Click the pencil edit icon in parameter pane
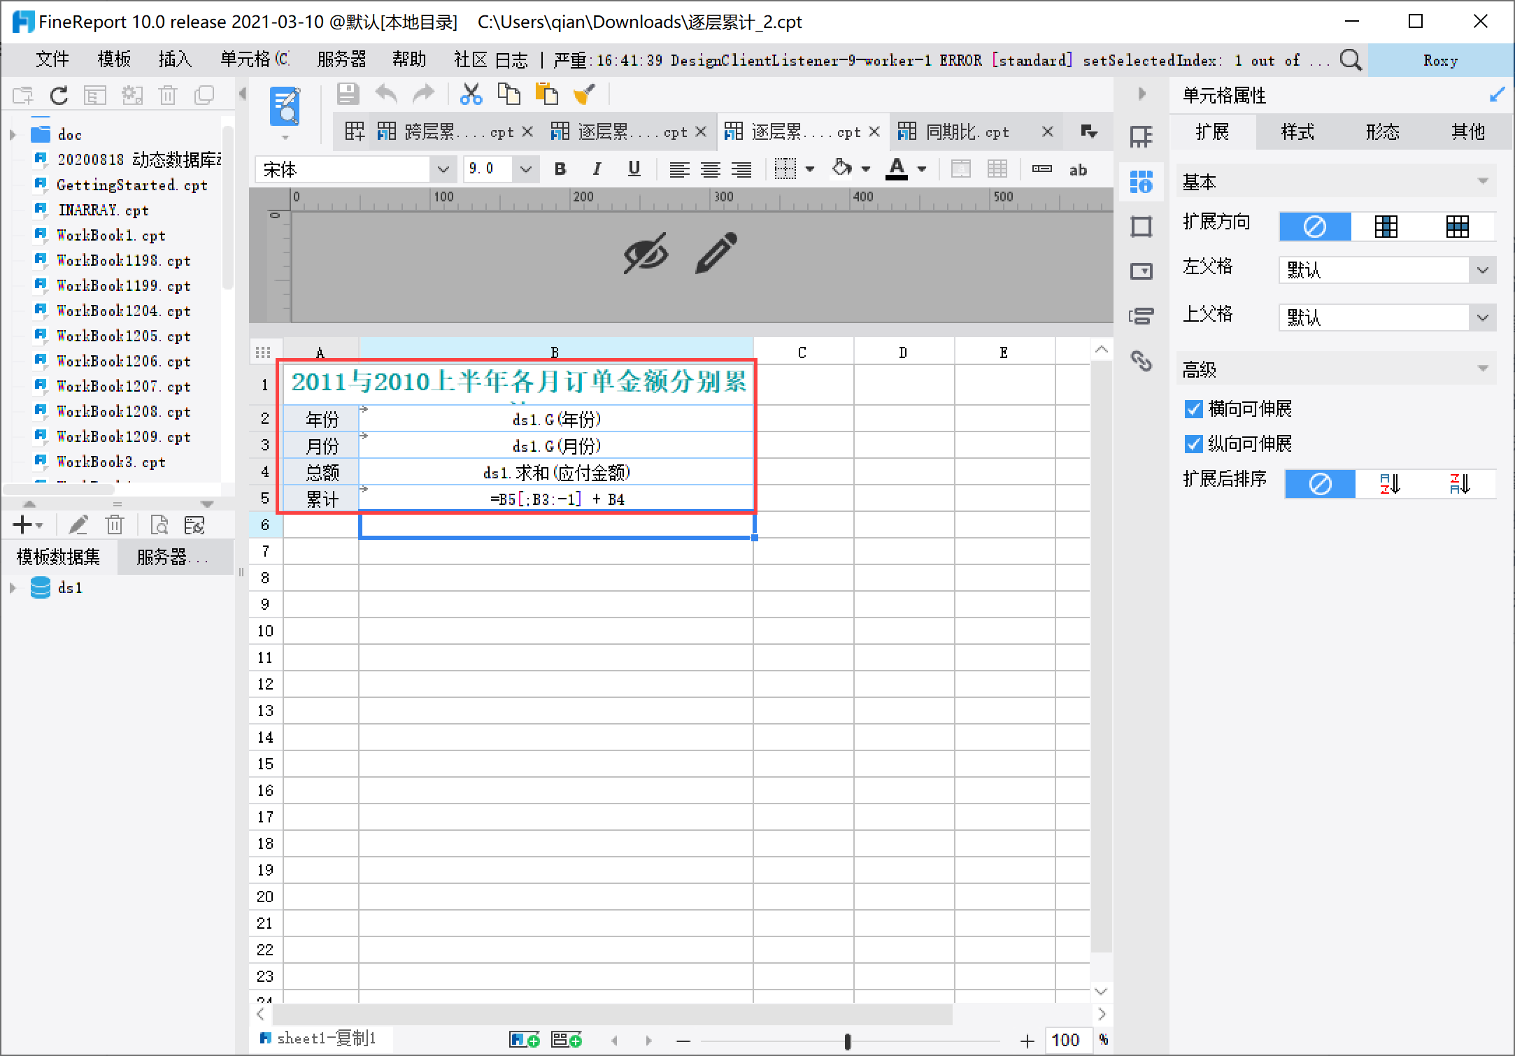Viewport: 1515px width, 1056px height. (x=716, y=252)
